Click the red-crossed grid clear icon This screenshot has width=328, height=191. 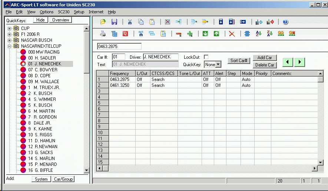(168, 22)
